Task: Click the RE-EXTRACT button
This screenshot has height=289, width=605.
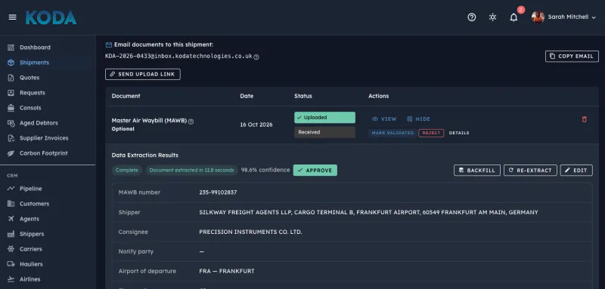Action: (530, 170)
